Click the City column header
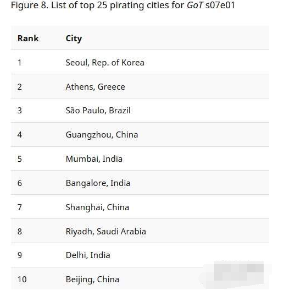 click(74, 39)
